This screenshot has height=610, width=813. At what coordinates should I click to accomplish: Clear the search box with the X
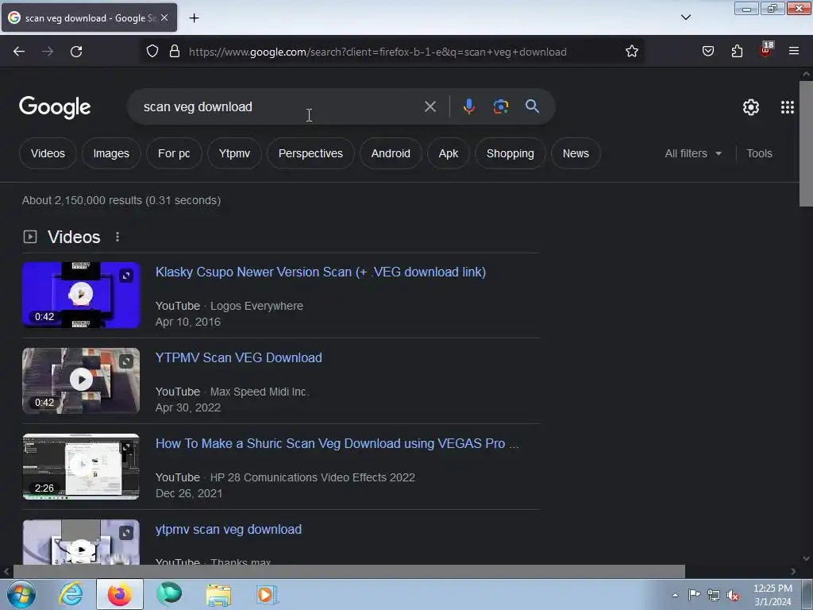pyautogui.click(x=430, y=107)
